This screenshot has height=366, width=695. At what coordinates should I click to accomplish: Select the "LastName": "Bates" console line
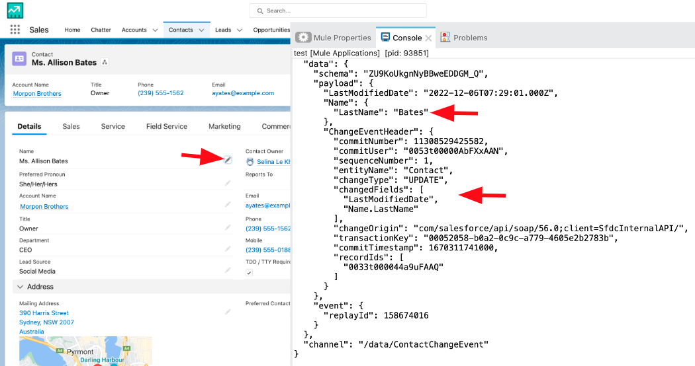click(381, 112)
